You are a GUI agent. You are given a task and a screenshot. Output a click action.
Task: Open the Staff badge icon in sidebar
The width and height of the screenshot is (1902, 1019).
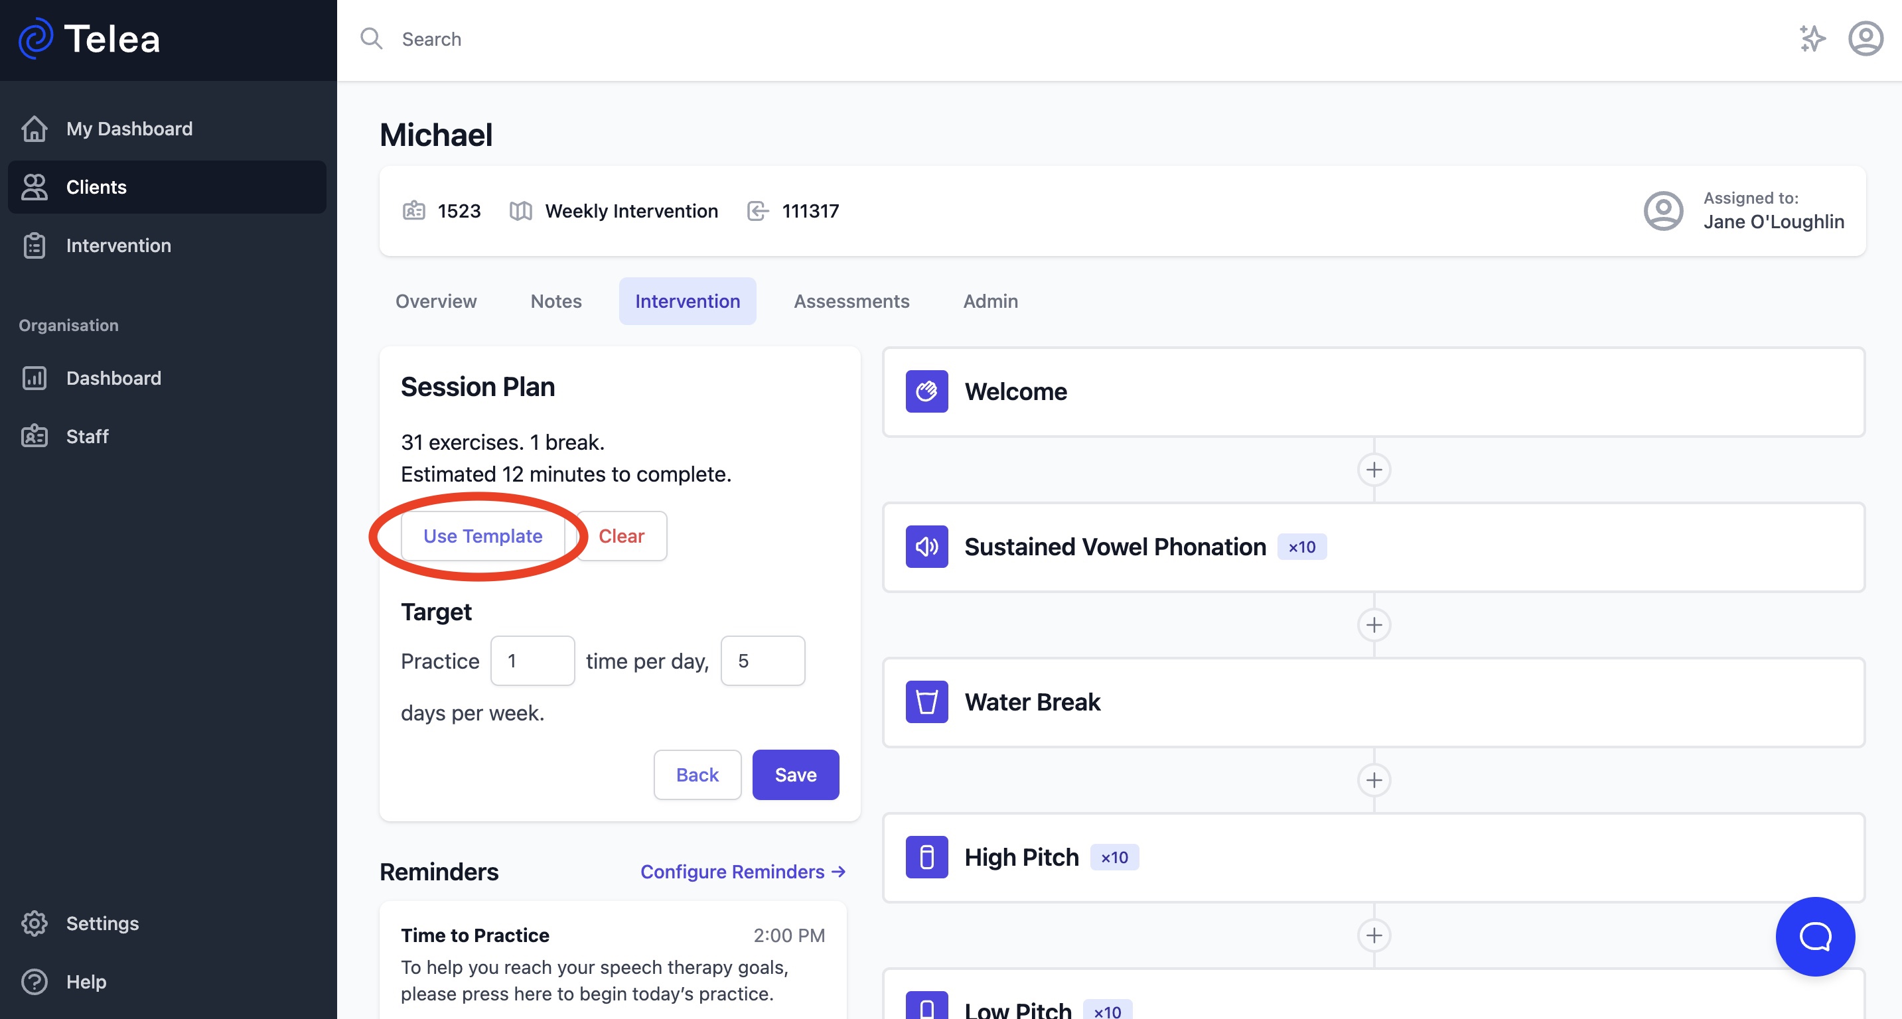coord(35,436)
